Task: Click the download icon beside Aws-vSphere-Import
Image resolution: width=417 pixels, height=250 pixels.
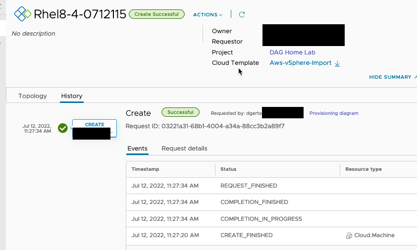Action: point(337,63)
